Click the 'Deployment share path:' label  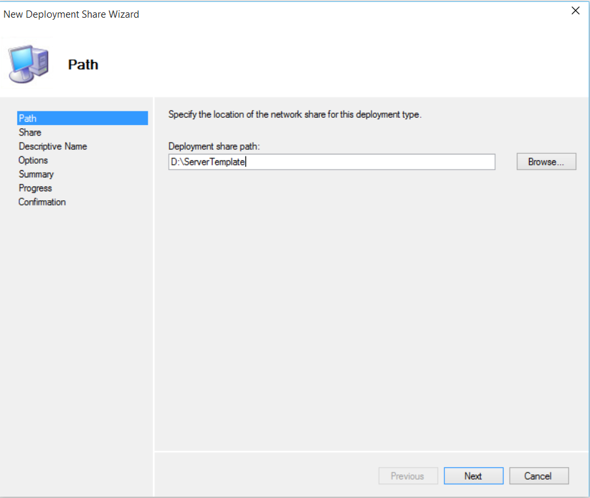point(215,147)
